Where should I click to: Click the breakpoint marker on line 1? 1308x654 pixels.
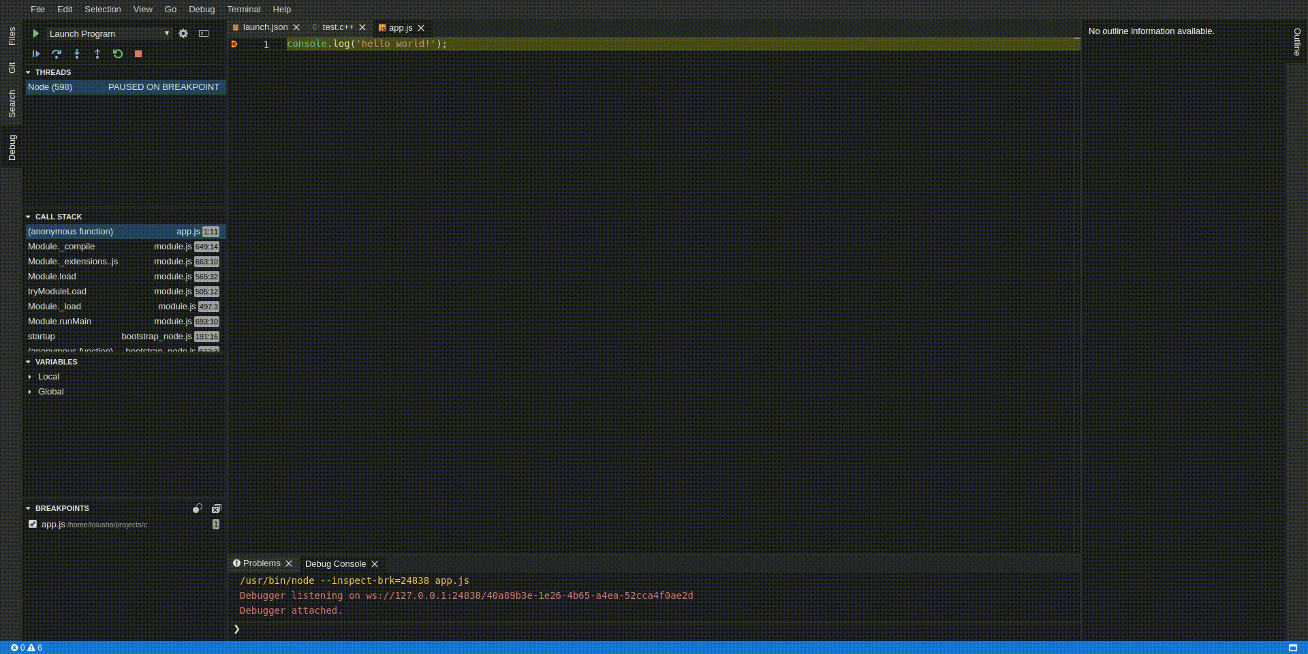click(234, 44)
